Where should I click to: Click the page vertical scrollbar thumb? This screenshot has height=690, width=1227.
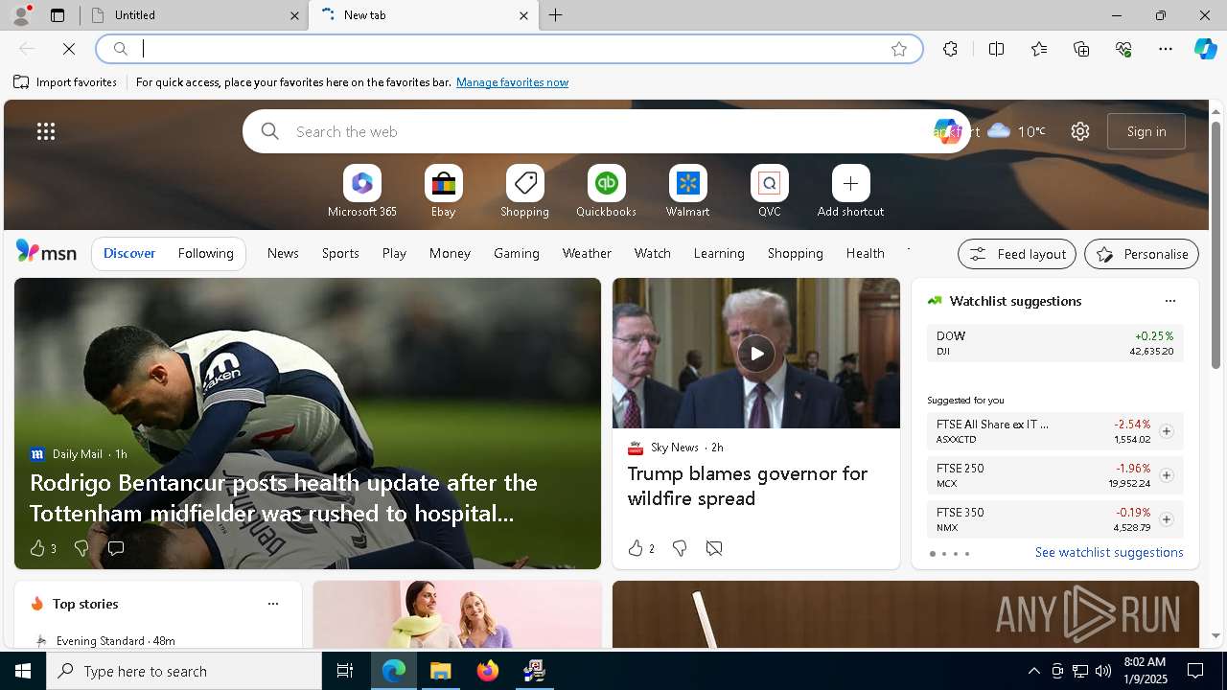tap(1215, 244)
